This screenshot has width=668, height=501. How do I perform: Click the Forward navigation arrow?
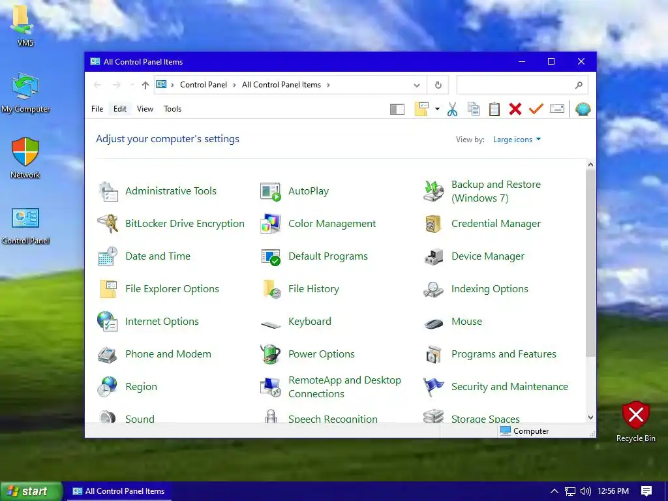click(116, 85)
